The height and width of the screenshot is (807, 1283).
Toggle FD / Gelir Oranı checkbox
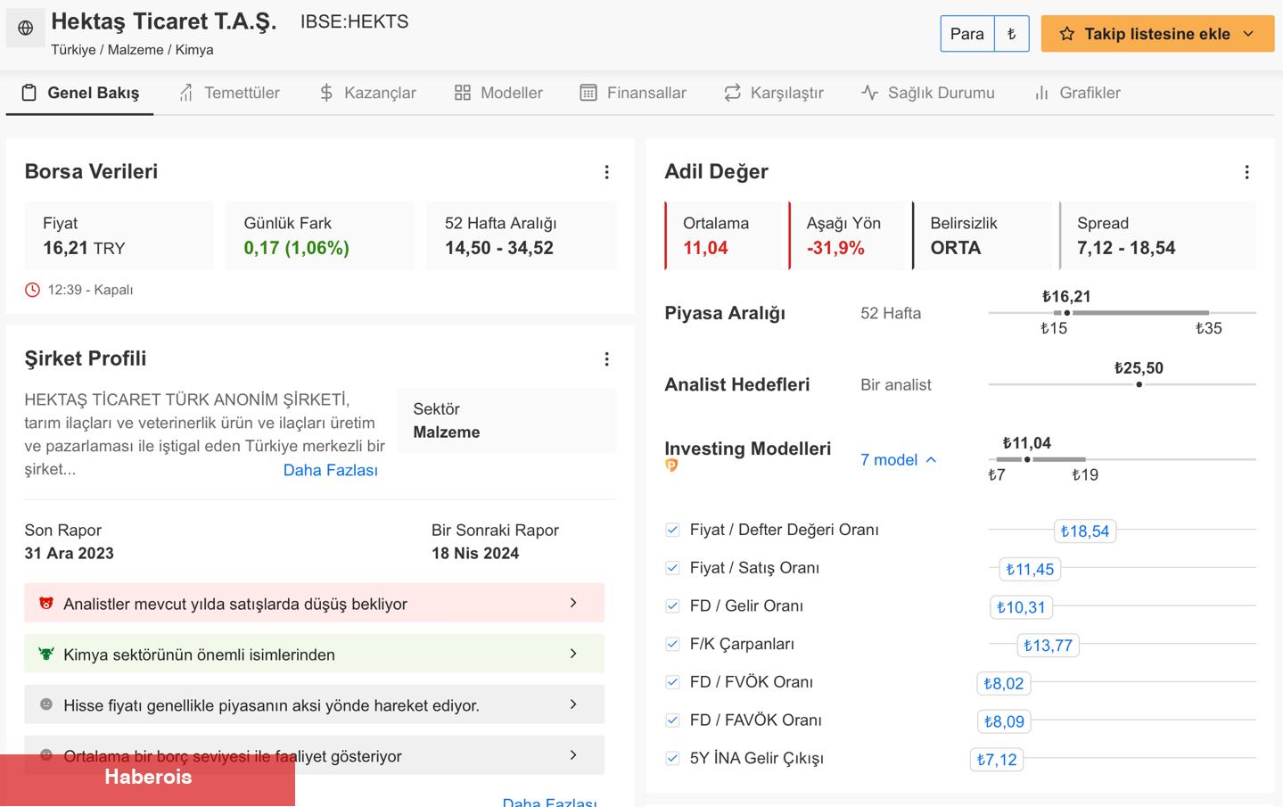click(x=672, y=606)
